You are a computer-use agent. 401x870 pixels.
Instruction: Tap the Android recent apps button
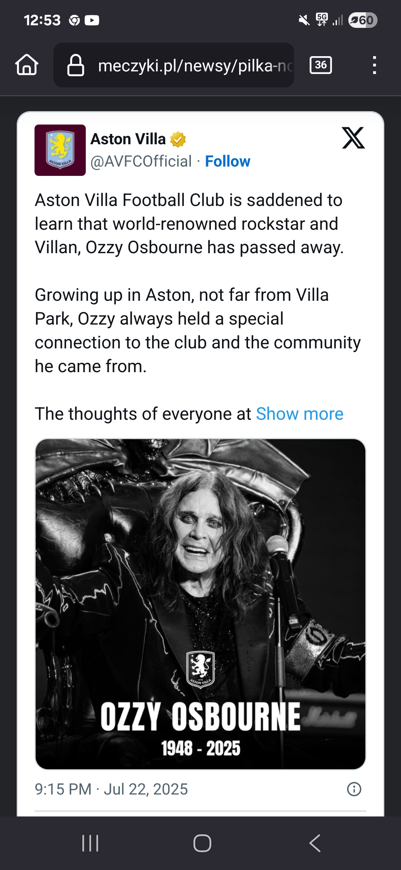point(90,843)
